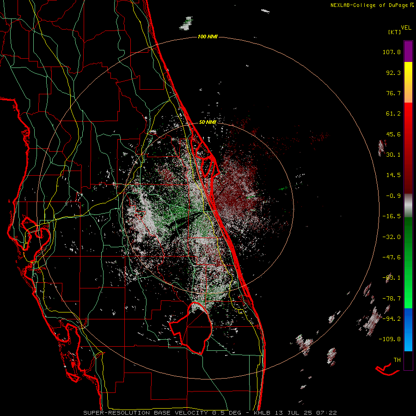Viewport: 416px width, 416px height.
Task: Select the -16.5 scale value
Action: 392,216
